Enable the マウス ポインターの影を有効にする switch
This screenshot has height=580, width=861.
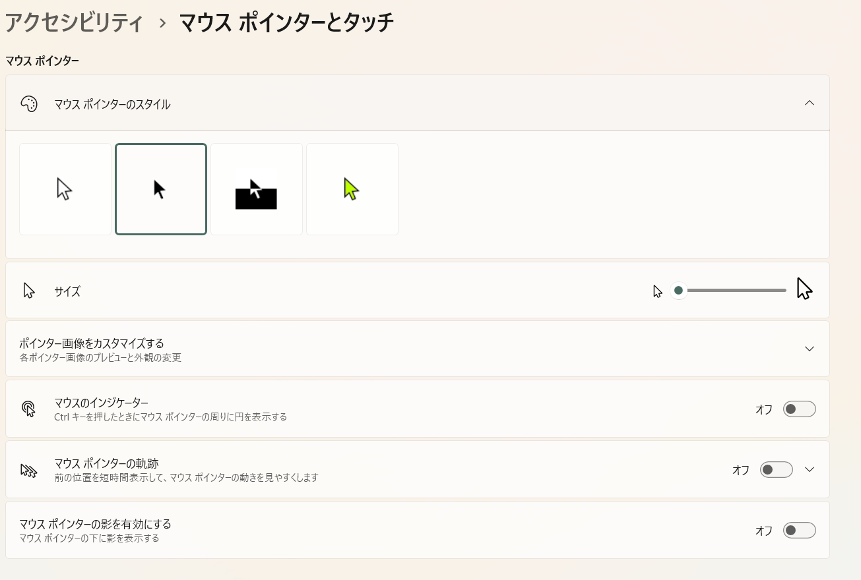800,531
